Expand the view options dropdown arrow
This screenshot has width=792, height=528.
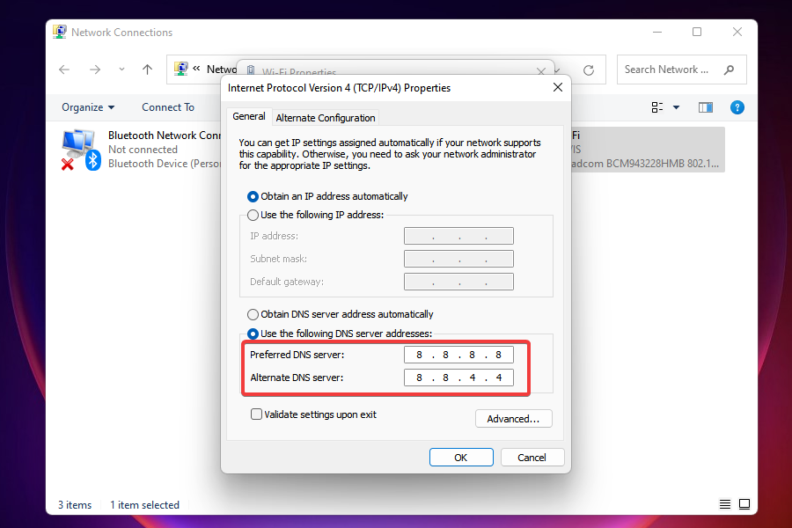tap(676, 107)
